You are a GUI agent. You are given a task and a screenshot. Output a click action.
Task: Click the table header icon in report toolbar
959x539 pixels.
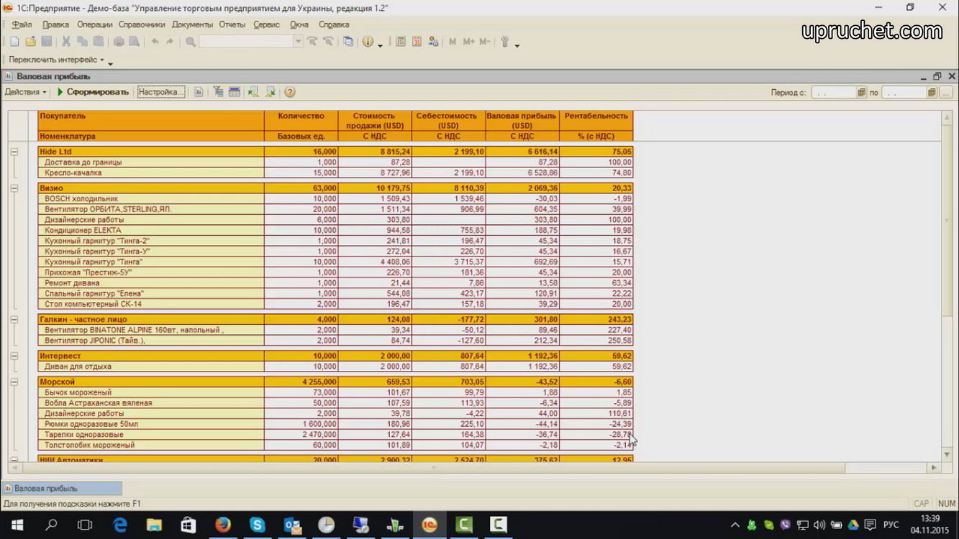(x=234, y=92)
